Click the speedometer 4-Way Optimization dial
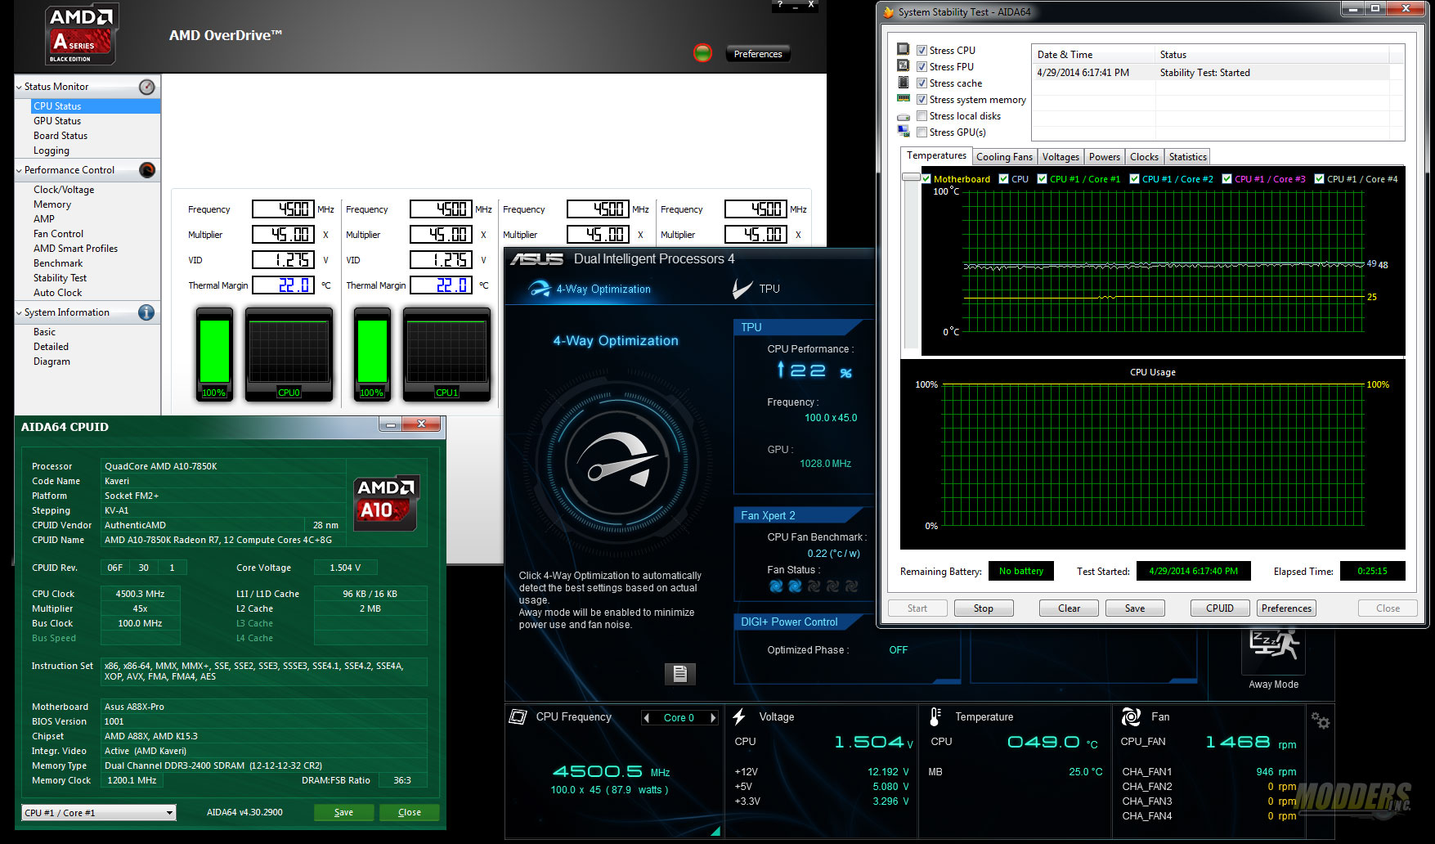Viewport: 1435px width, 844px height. tap(619, 461)
